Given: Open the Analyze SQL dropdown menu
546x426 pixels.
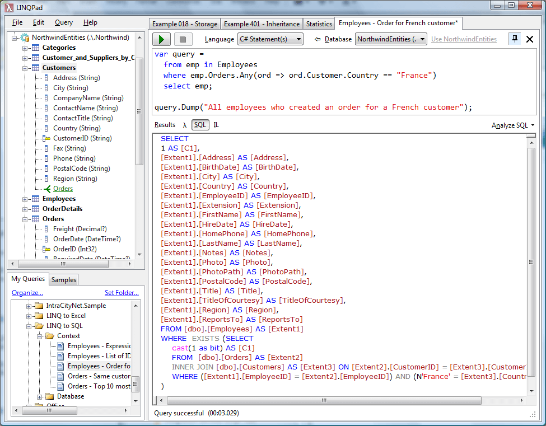Looking at the screenshot, I should pyautogui.click(x=513, y=125).
